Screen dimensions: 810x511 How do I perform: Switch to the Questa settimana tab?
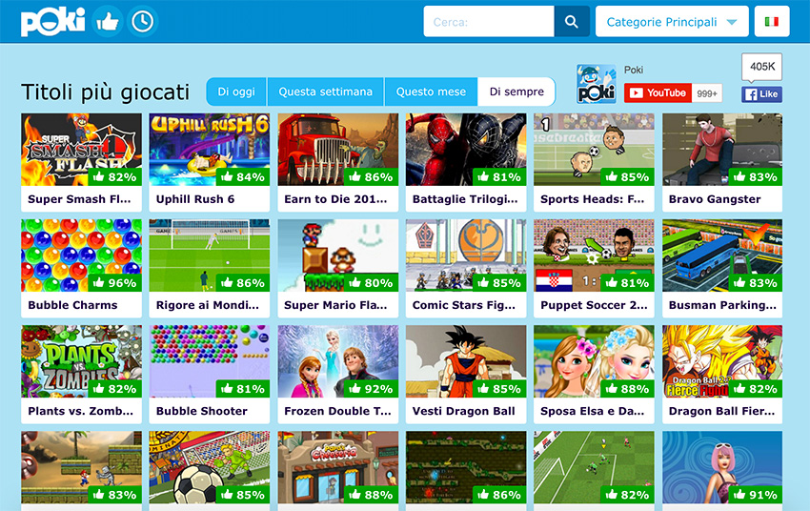click(326, 92)
